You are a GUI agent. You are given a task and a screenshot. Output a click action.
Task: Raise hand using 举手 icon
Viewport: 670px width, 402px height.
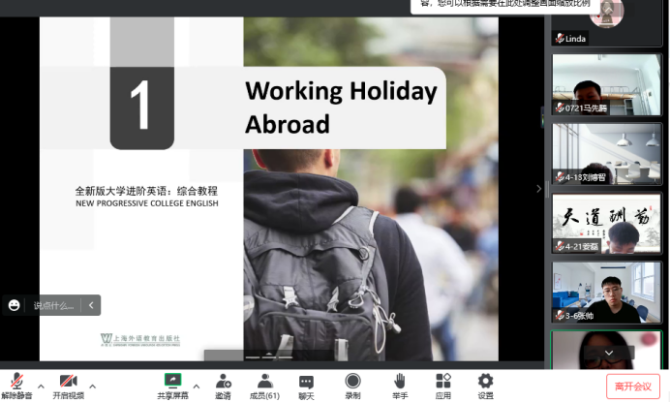(x=399, y=385)
